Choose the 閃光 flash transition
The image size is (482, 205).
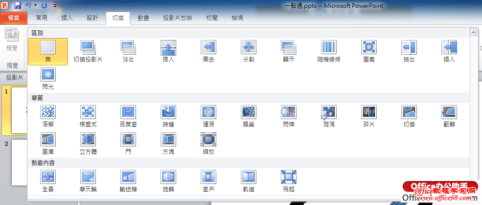pyautogui.click(x=48, y=79)
